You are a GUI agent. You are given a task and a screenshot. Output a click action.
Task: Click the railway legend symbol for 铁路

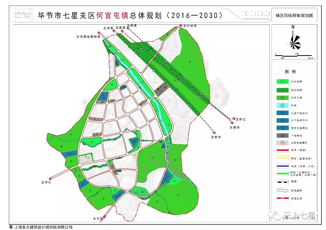coord(282,181)
